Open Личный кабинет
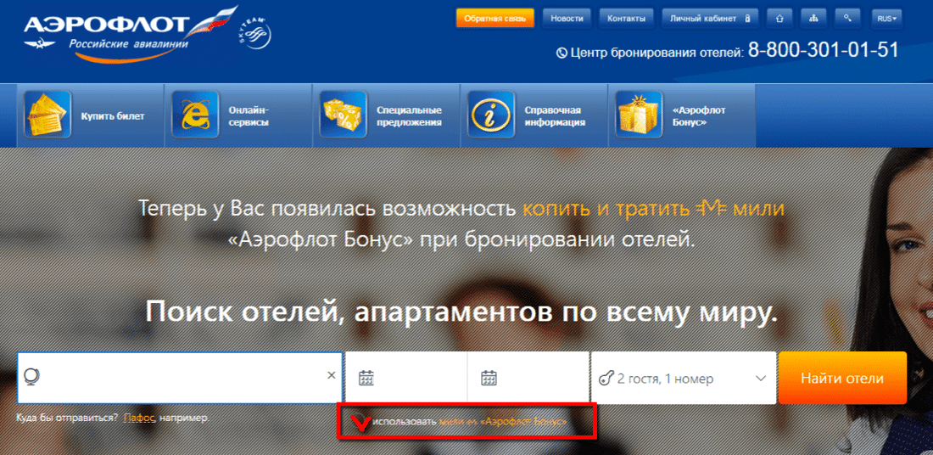Viewport: 933px width, 455px height. tap(711, 19)
